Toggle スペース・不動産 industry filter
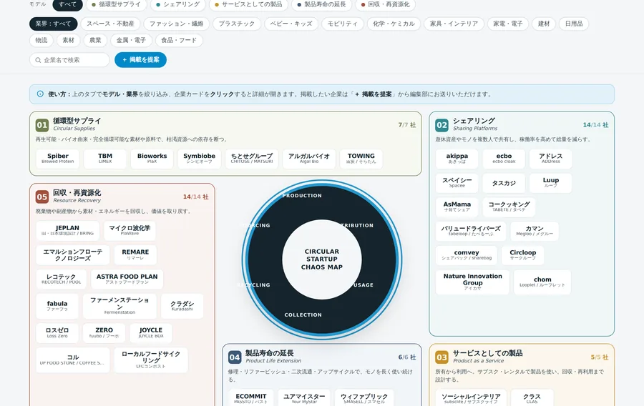Viewport: 644px width, 406px height. pyautogui.click(x=110, y=24)
